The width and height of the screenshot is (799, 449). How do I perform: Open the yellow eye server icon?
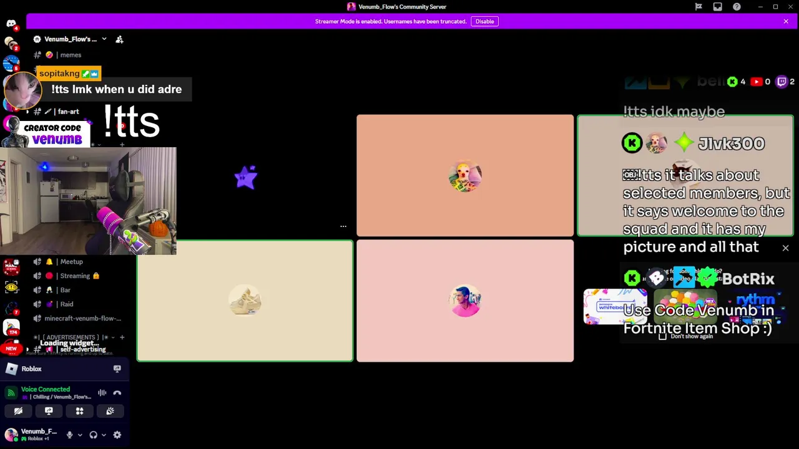tap(11, 287)
